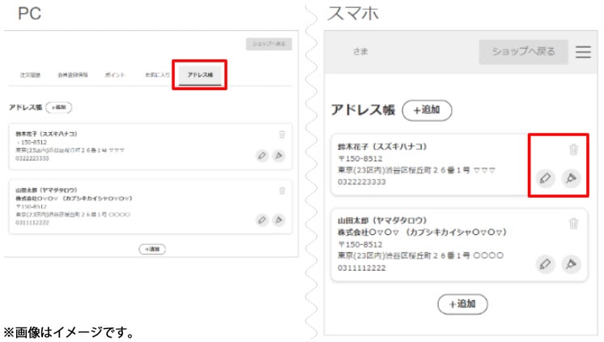Edit 山田太郎 address via pencil in smartphone view
This screenshot has height=342, width=604.
point(546,263)
